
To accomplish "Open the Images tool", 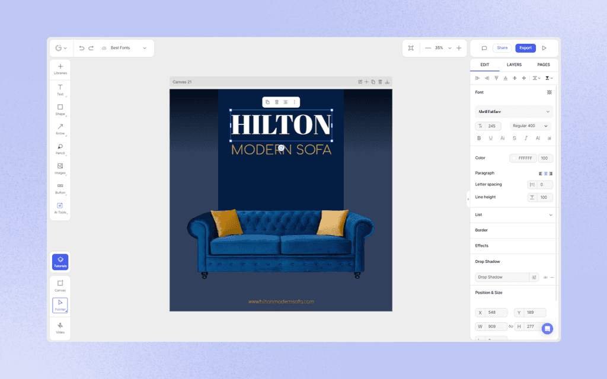I will (60, 168).
